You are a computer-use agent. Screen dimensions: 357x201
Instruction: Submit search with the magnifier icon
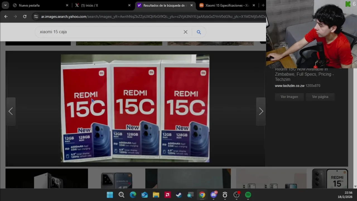[x=199, y=32]
